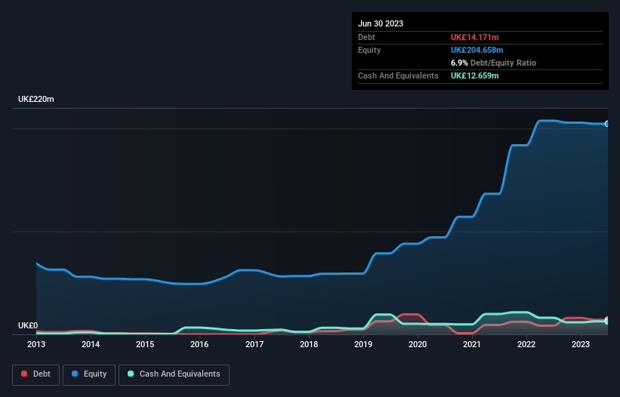Select the 2020 x-axis label

(x=418, y=344)
